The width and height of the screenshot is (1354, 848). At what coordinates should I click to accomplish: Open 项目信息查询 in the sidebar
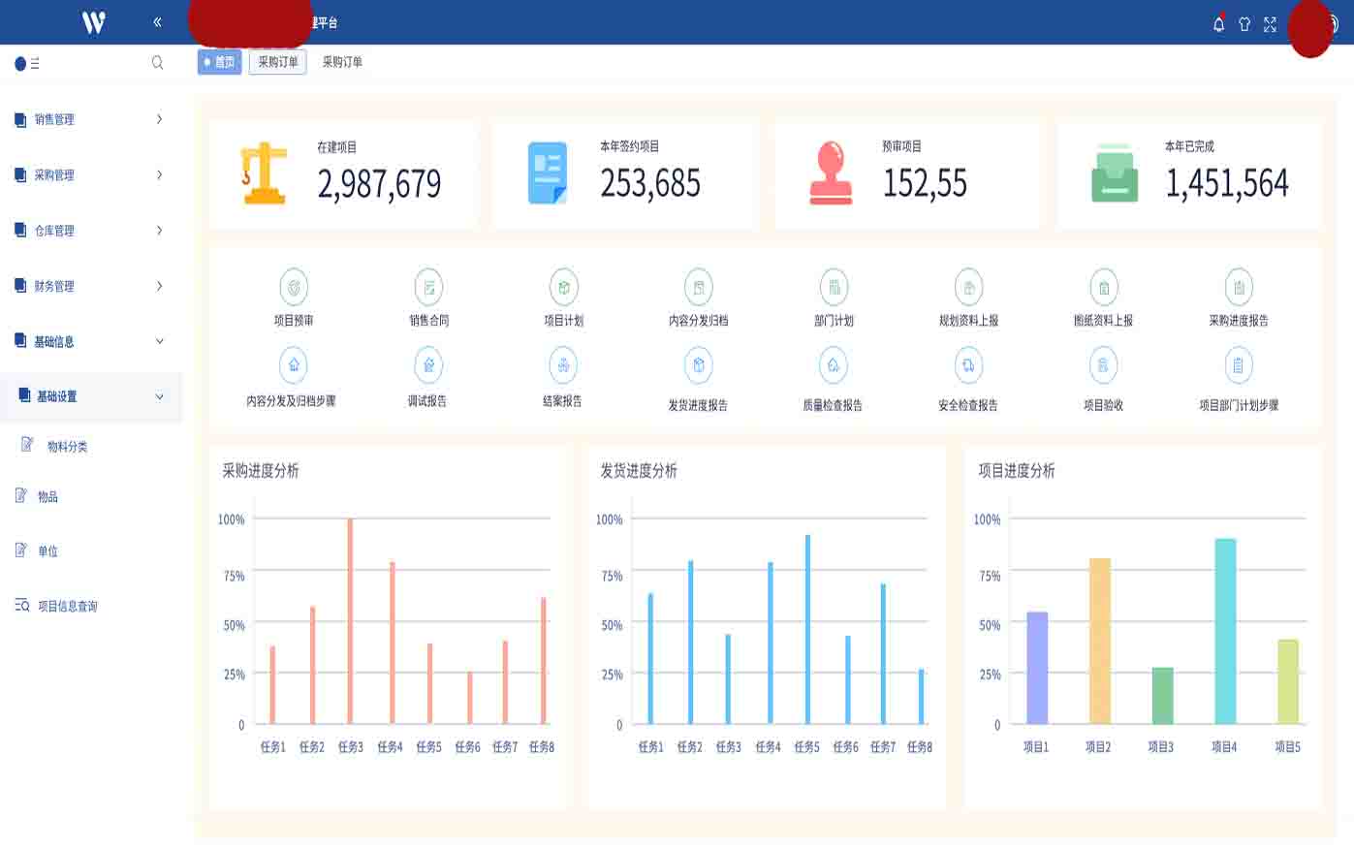point(67,607)
